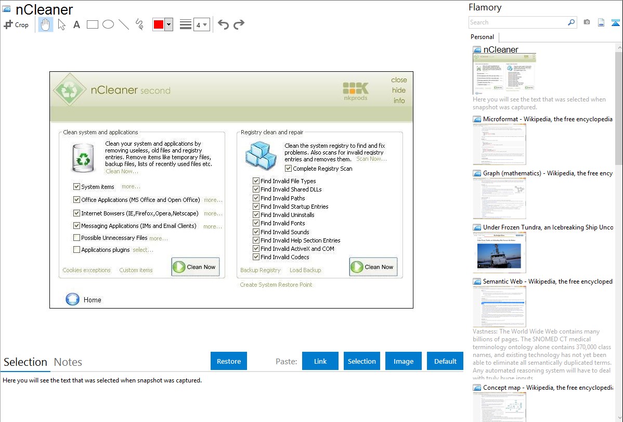Click the Load Backup link

[305, 270]
